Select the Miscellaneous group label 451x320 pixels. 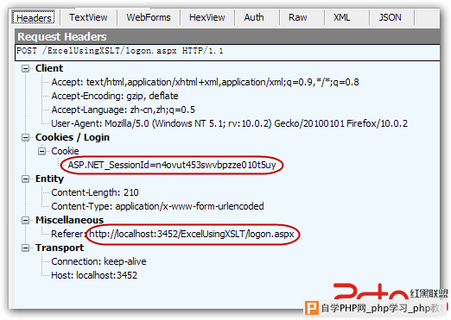(69, 220)
